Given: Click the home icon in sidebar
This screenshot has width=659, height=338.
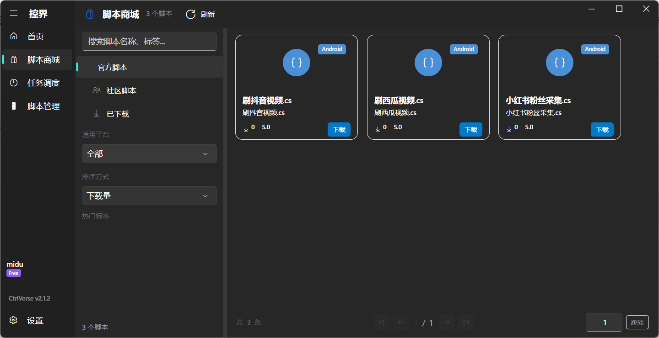Looking at the screenshot, I should tap(14, 36).
